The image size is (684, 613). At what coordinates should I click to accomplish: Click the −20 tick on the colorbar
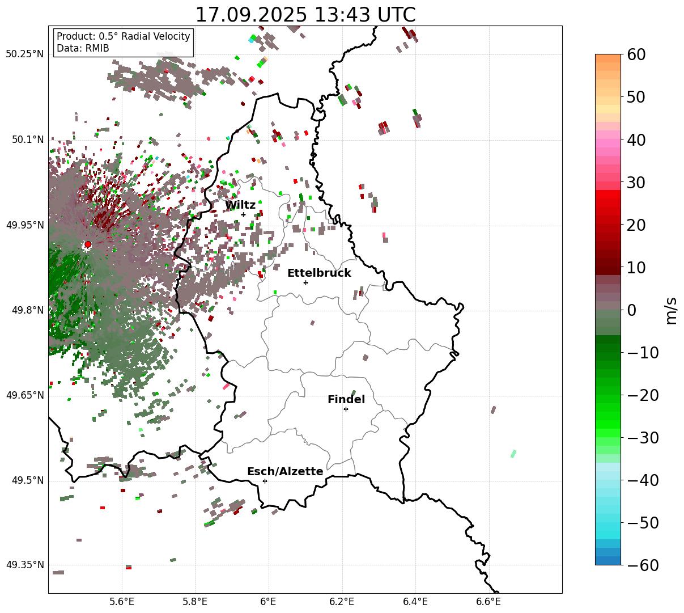pyautogui.click(x=643, y=395)
